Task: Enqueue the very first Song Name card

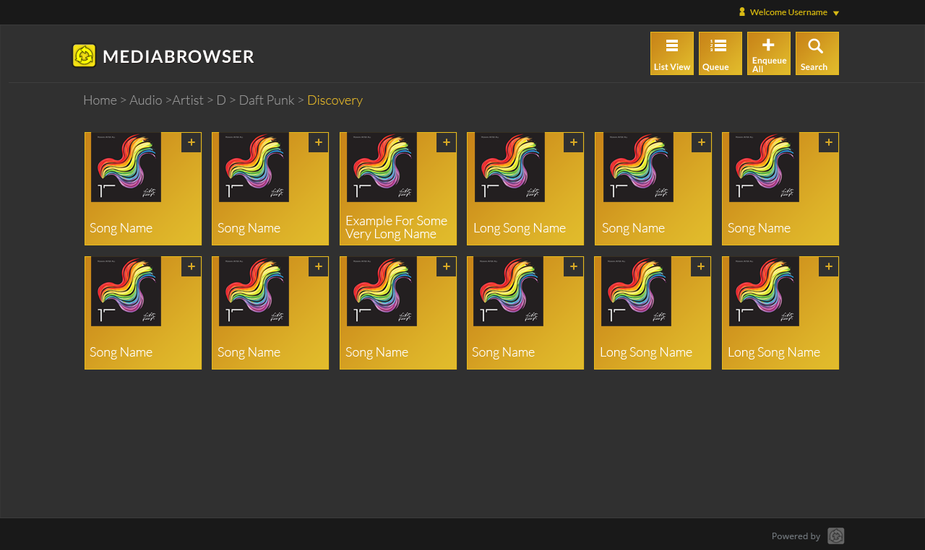Action: (192, 142)
